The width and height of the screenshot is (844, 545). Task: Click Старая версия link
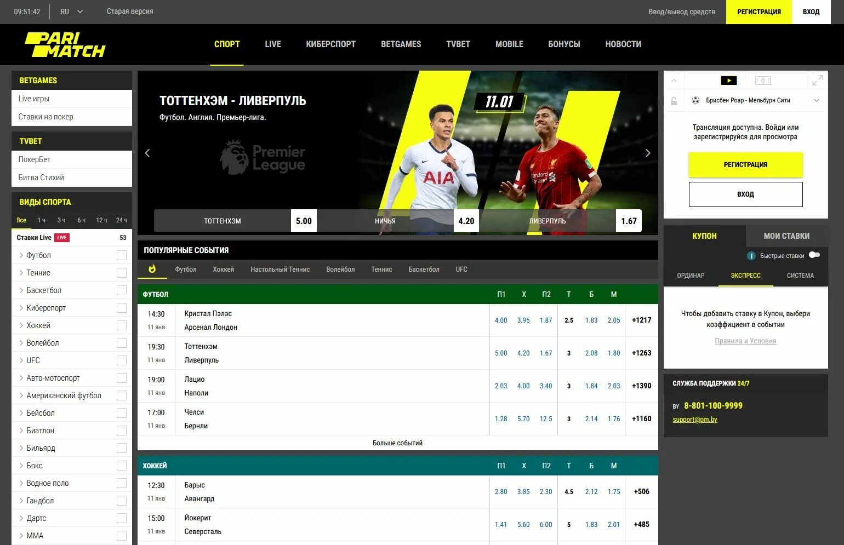click(x=130, y=12)
